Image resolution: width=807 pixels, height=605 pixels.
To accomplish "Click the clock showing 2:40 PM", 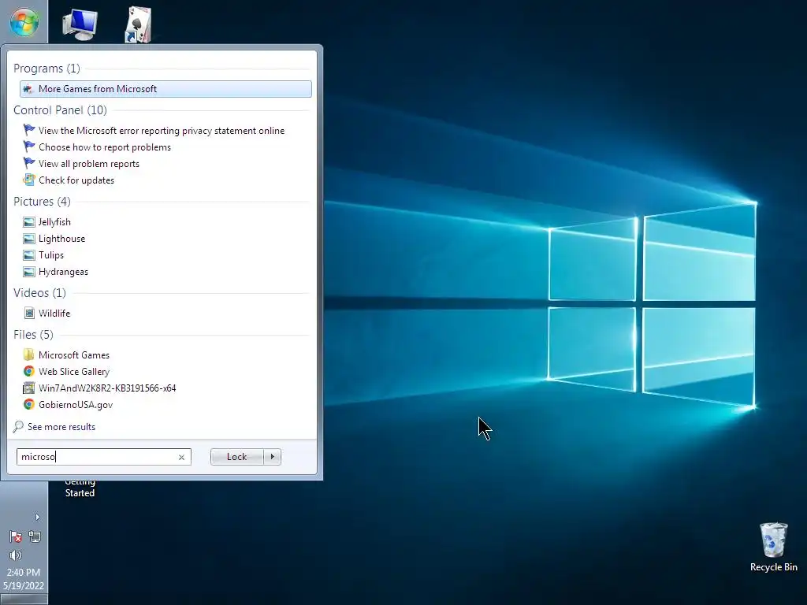I will click(x=23, y=572).
